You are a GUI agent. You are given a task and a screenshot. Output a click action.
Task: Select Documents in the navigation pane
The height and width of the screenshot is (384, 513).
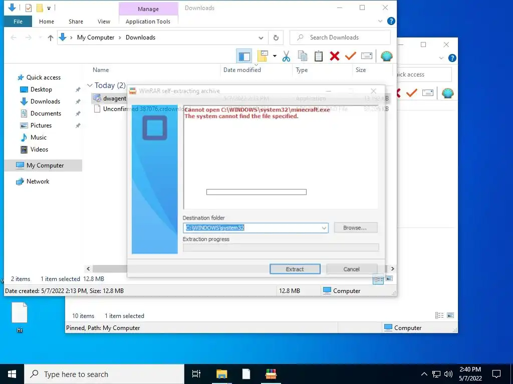click(46, 113)
